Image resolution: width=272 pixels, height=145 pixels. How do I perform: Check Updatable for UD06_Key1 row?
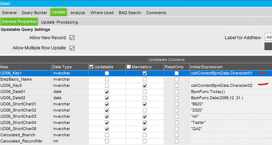(x=107, y=73)
